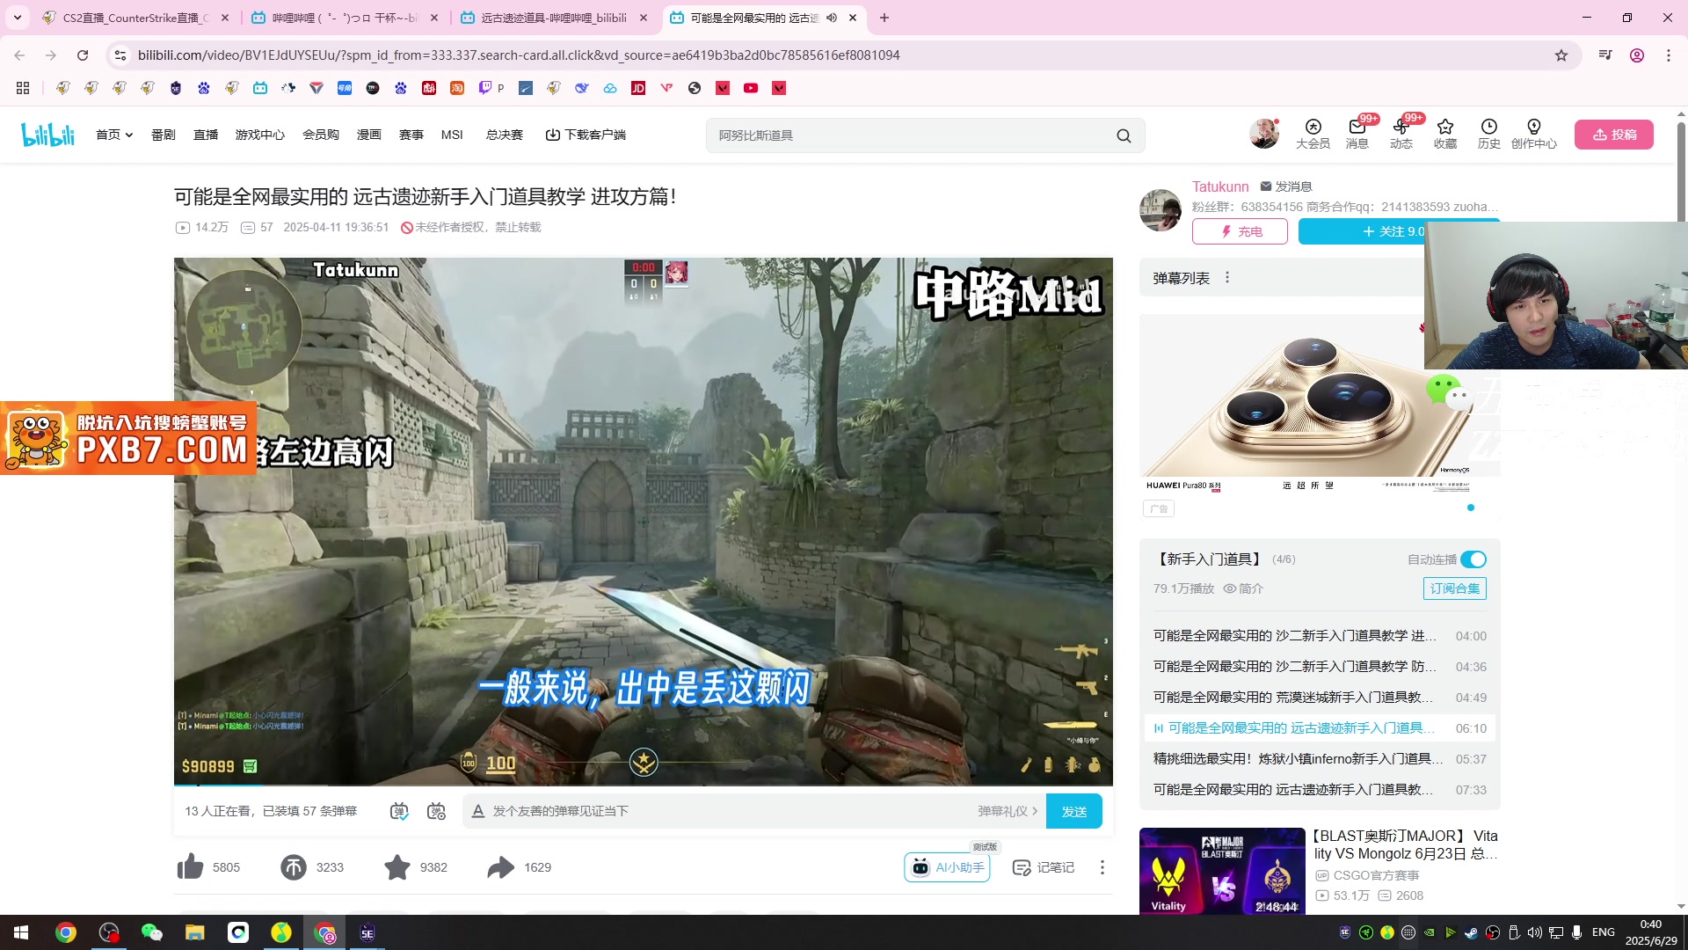Click the address bar URL
This screenshot has height=950, width=1688.
(519, 55)
